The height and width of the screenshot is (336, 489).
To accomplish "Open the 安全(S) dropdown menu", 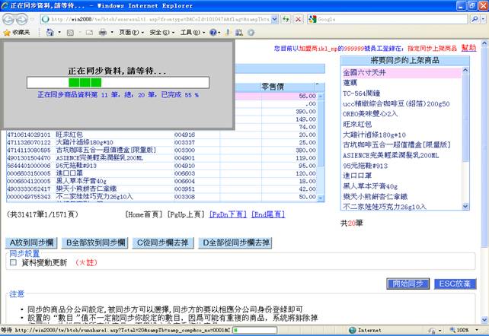I will click(161, 33).
